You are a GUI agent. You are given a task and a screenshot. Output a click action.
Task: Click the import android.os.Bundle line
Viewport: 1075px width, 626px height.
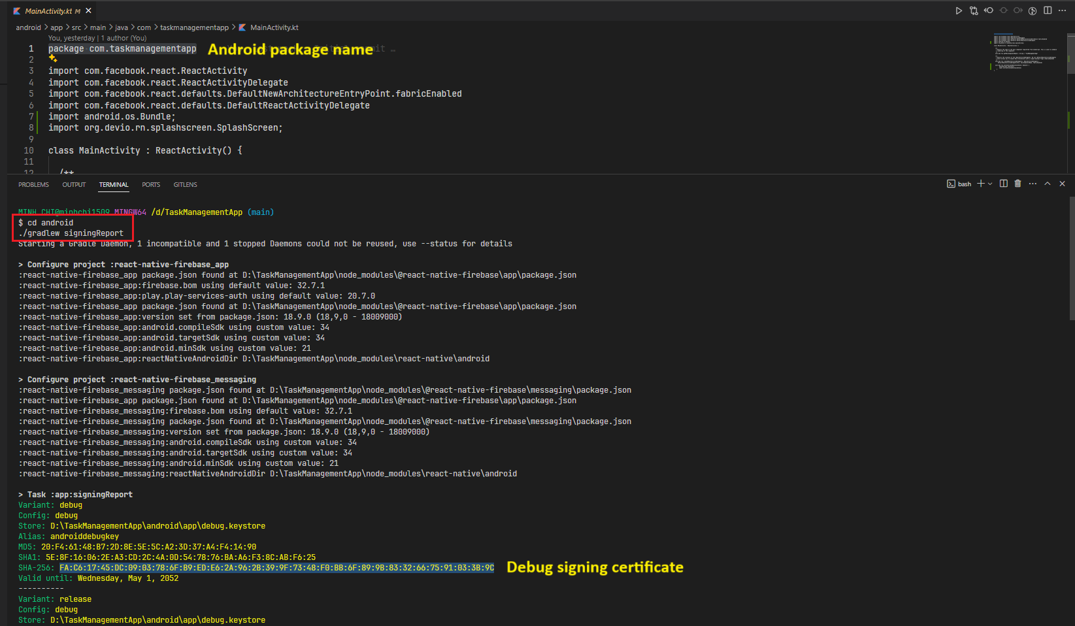pyautogui.click(x=112, y=116)
